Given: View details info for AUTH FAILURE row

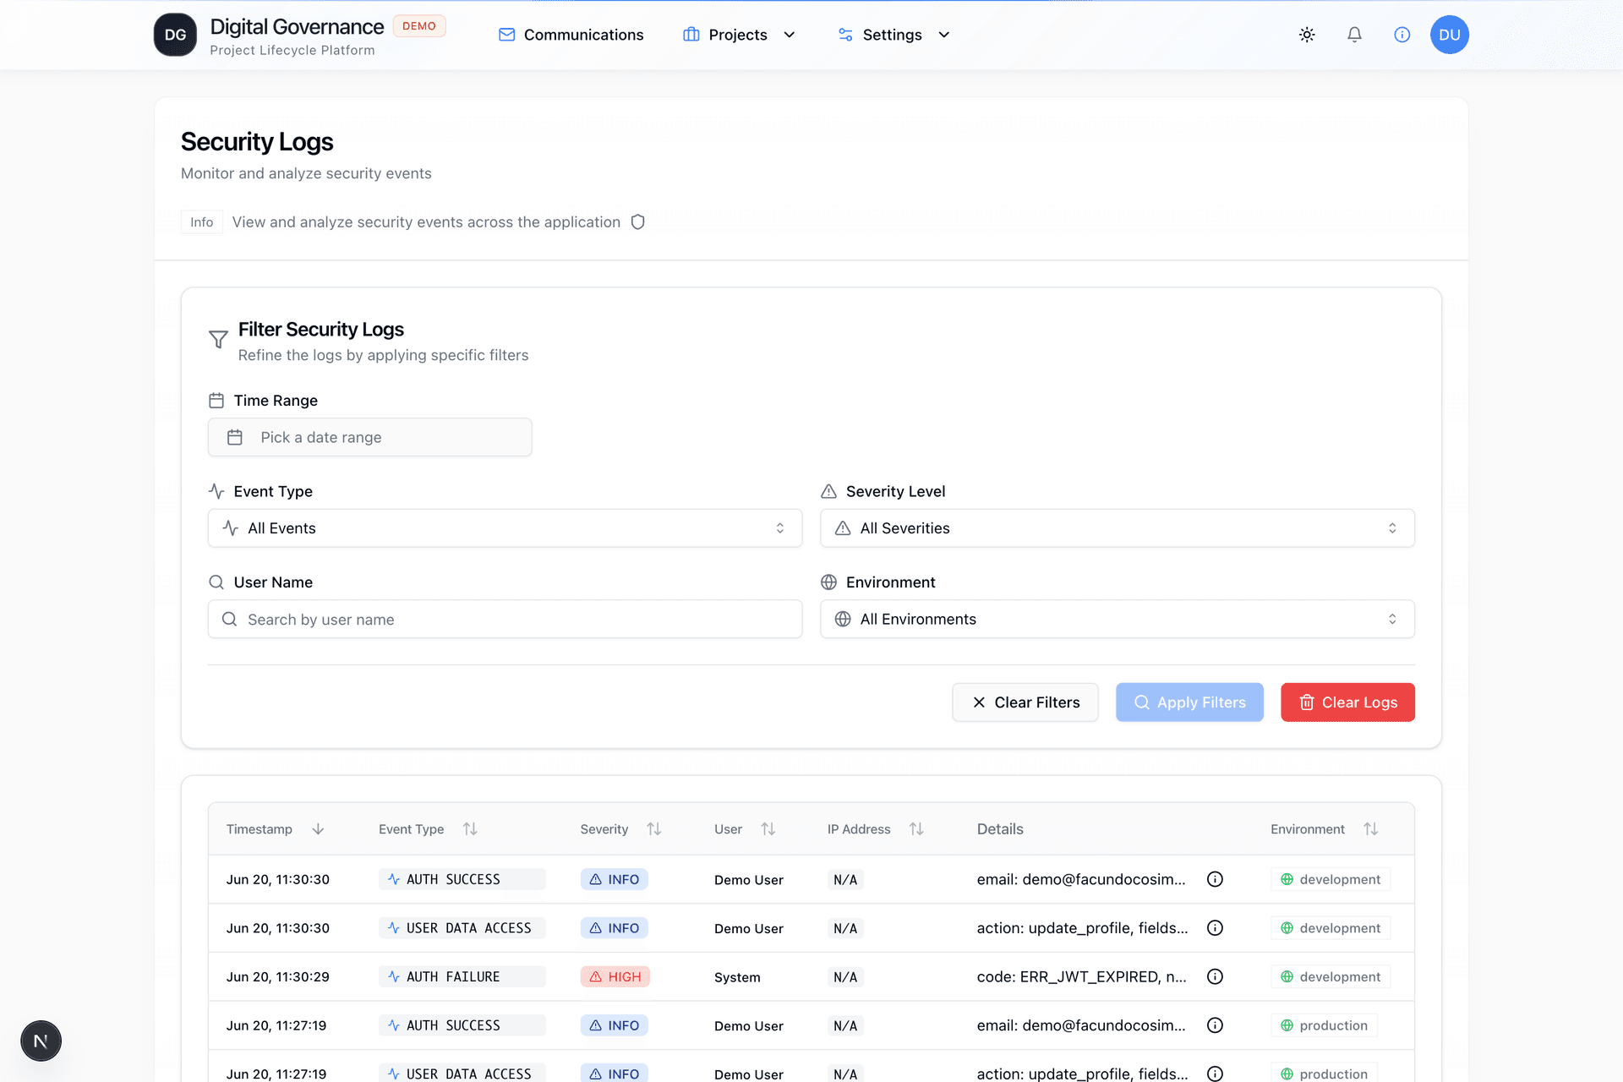Looking at the screenshot, I should pyautogui.click(x=1215, y=976).
